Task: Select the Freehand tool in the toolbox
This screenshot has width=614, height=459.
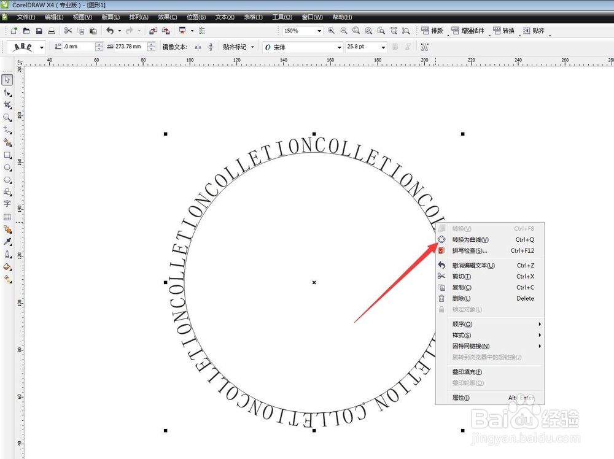Action: [7, 129]
